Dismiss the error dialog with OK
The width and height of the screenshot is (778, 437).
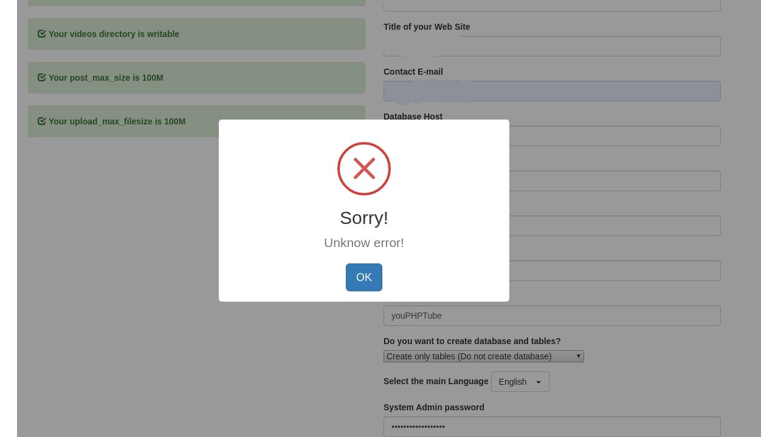364,277
